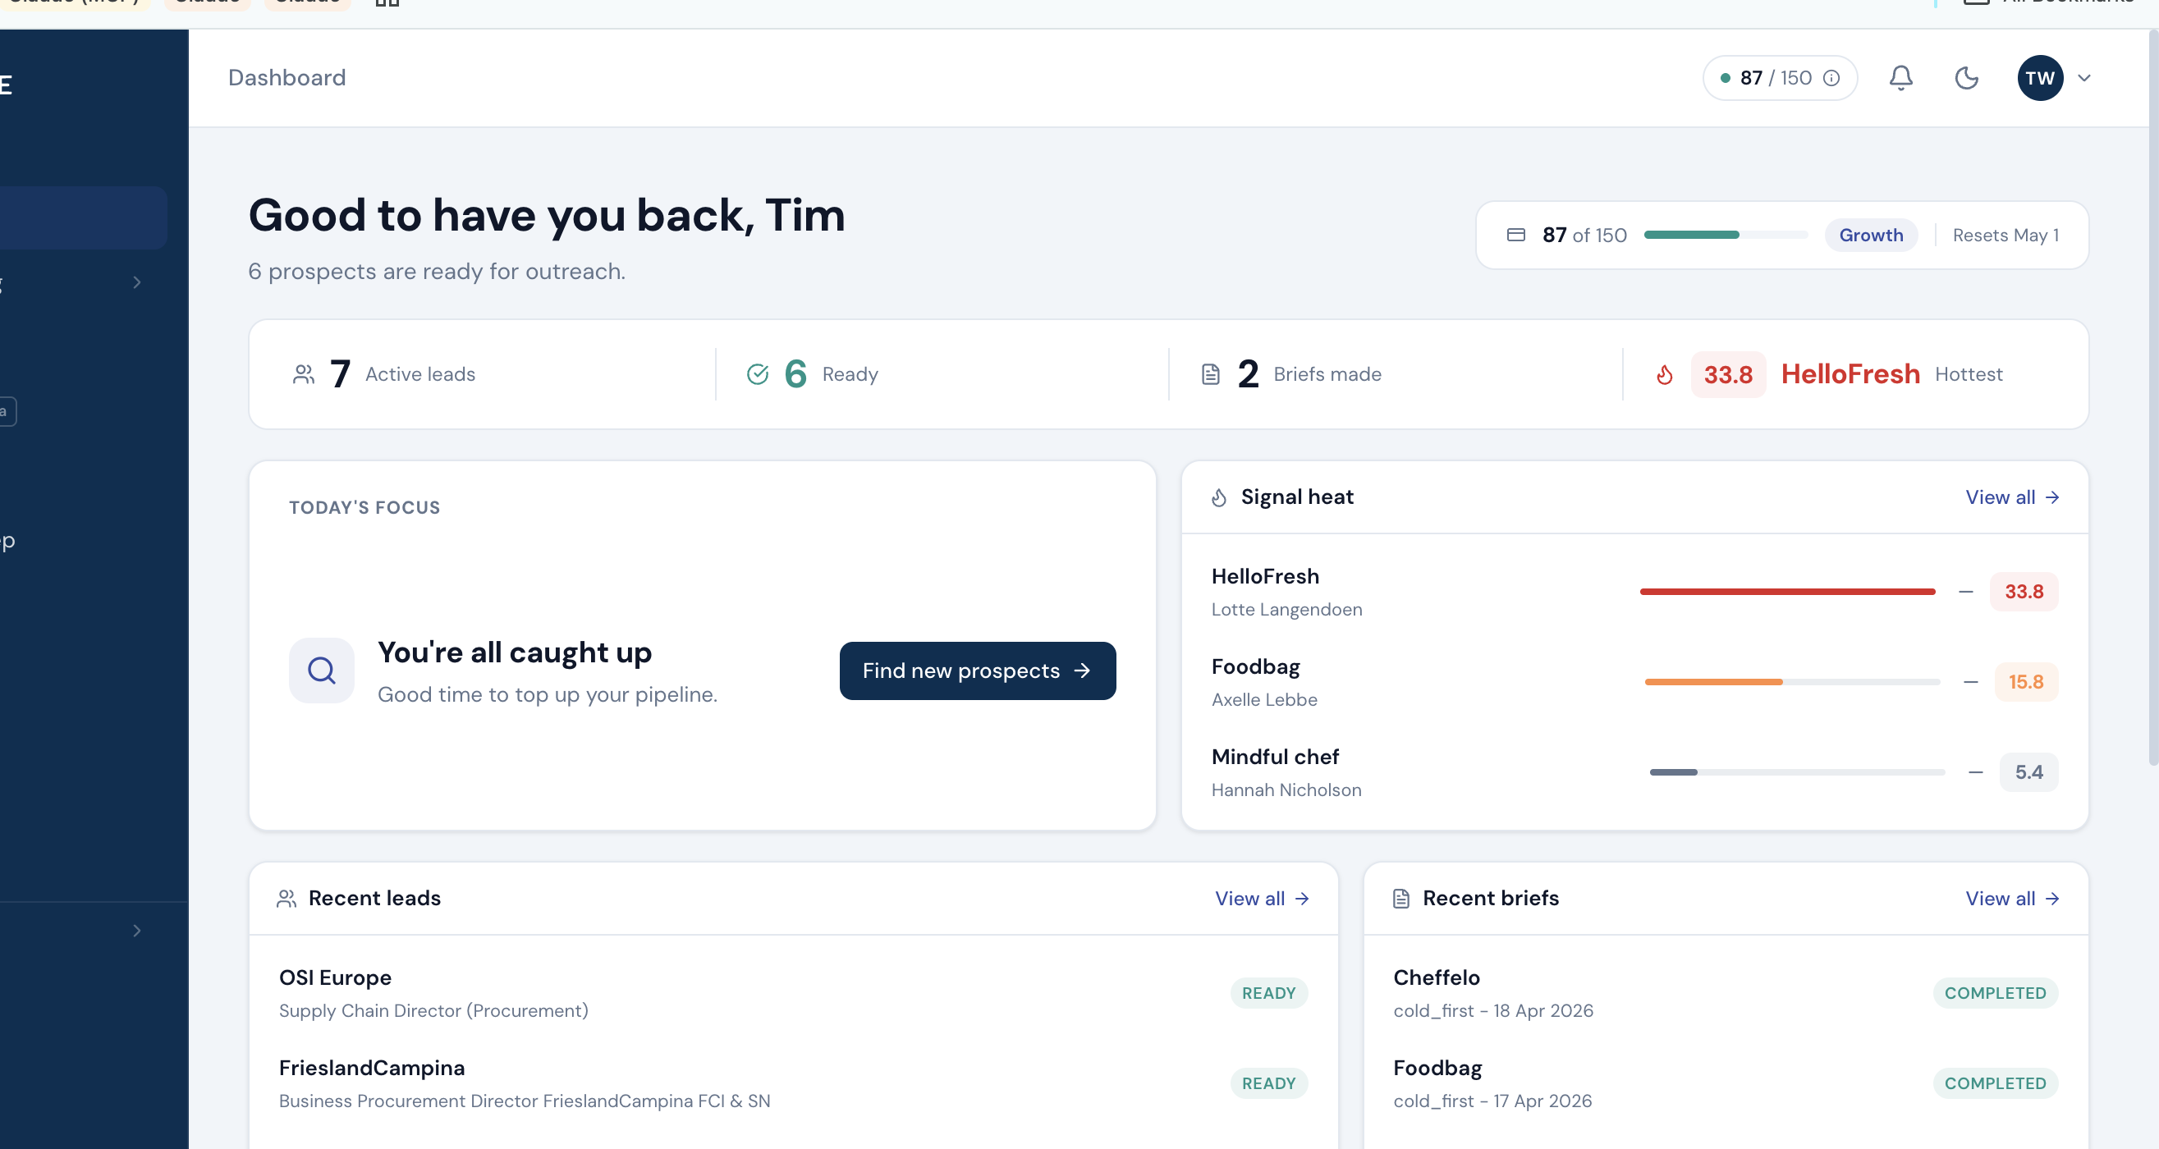
Task: Click the Growth plan badge
Action: click(x=1870, y=236)
